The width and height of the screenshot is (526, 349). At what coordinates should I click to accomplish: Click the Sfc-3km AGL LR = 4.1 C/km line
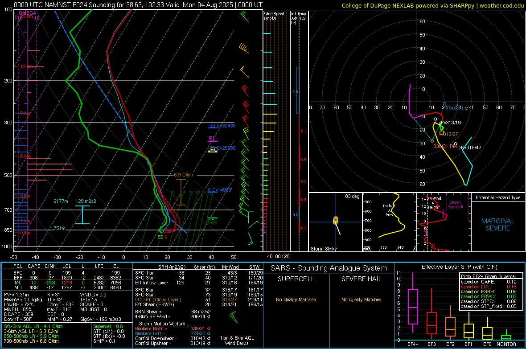click(x=33, y=326)
